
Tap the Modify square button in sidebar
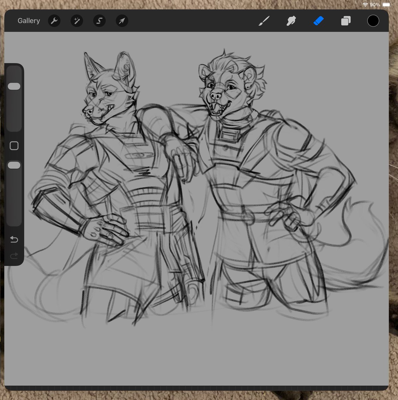point(14,146)
